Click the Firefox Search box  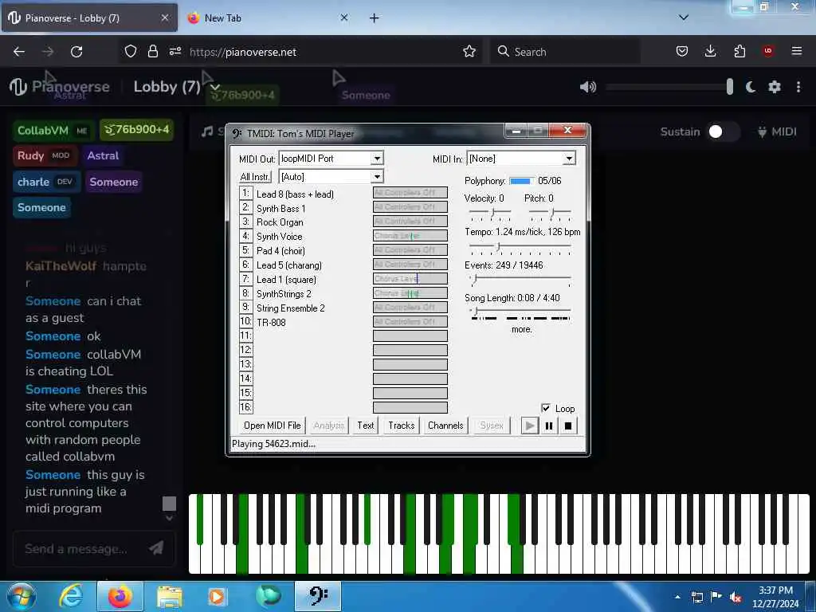coord(565,52)
